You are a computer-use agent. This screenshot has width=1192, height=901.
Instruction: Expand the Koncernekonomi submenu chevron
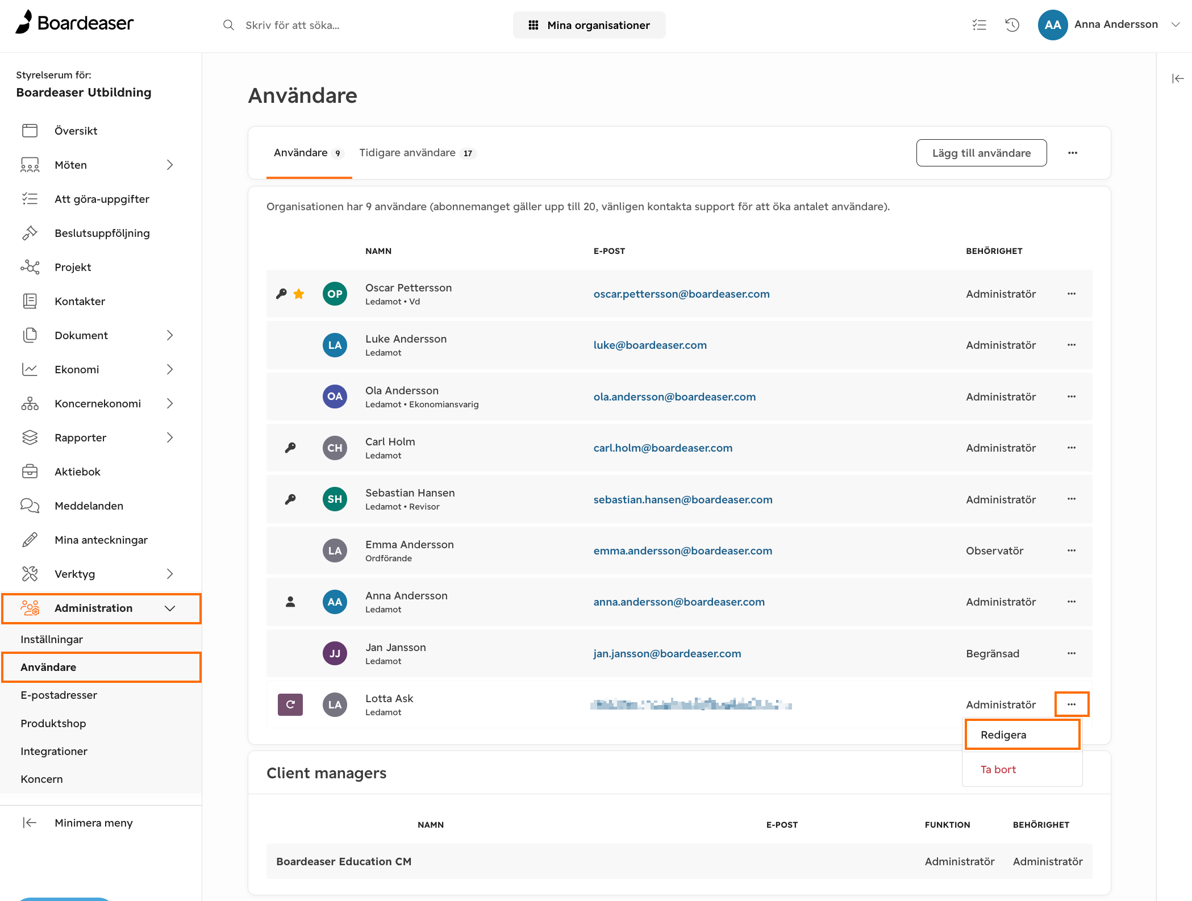(x=170, y=403)
